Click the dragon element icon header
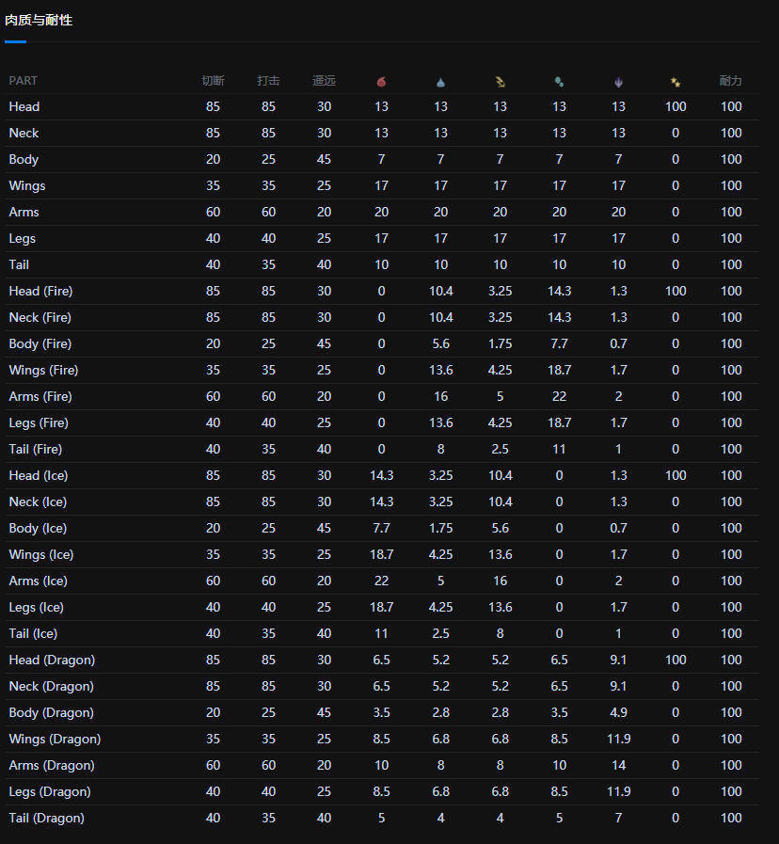This screenshot has height=844, width=779. pyautogui.click(x=618, y=82)
